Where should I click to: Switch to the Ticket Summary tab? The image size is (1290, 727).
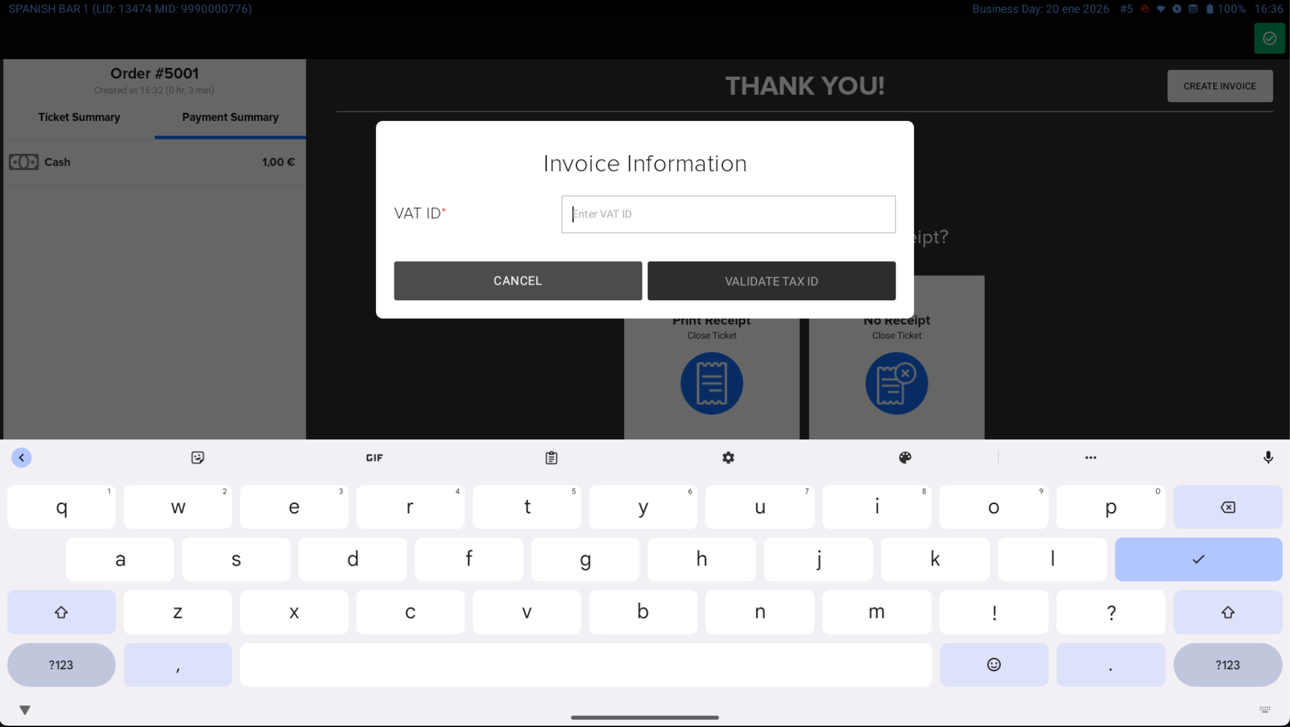[x=79, y=117]
